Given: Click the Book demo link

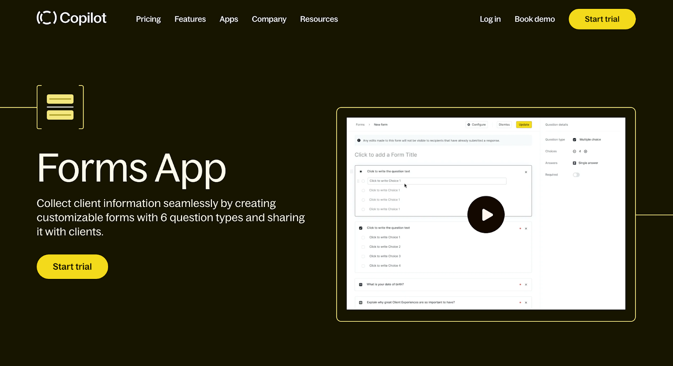Looking at the screenshot, I should pyautogui.click(x=535, y=19).
